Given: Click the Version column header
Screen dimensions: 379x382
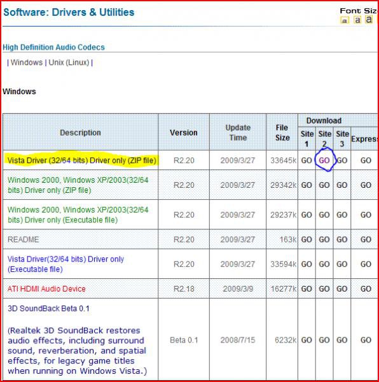Looking at the screenshot, I should coord(184,133).
